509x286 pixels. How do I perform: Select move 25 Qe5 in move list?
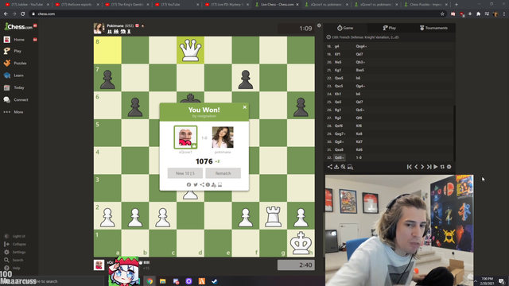[x=337, y=102]
